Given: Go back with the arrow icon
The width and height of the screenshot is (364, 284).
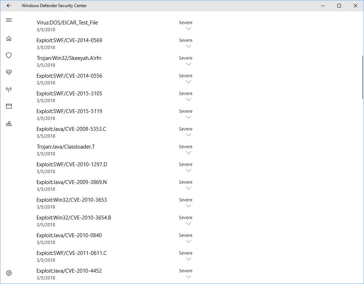Looking at the screenshot, I should [9, 6].
